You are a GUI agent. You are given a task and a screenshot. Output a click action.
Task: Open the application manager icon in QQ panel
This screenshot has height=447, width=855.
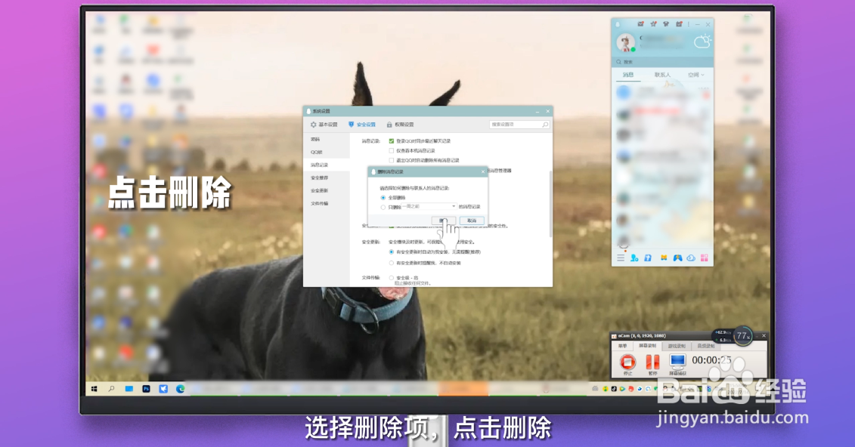[704, 258]
